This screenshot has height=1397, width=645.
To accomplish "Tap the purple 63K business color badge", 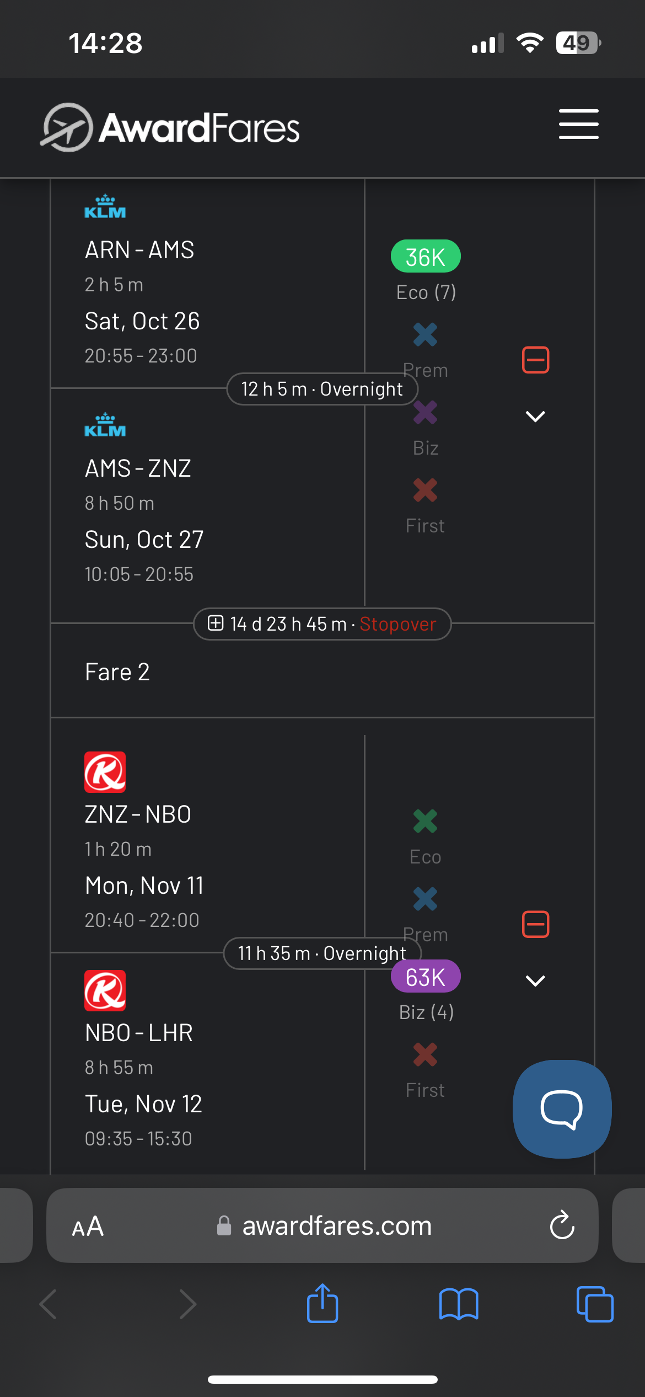I will (426, 977).
